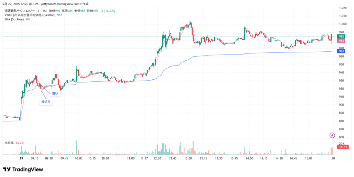Click the blue 967 VWAP price label

pyautogui.click(x=341, y=51)
